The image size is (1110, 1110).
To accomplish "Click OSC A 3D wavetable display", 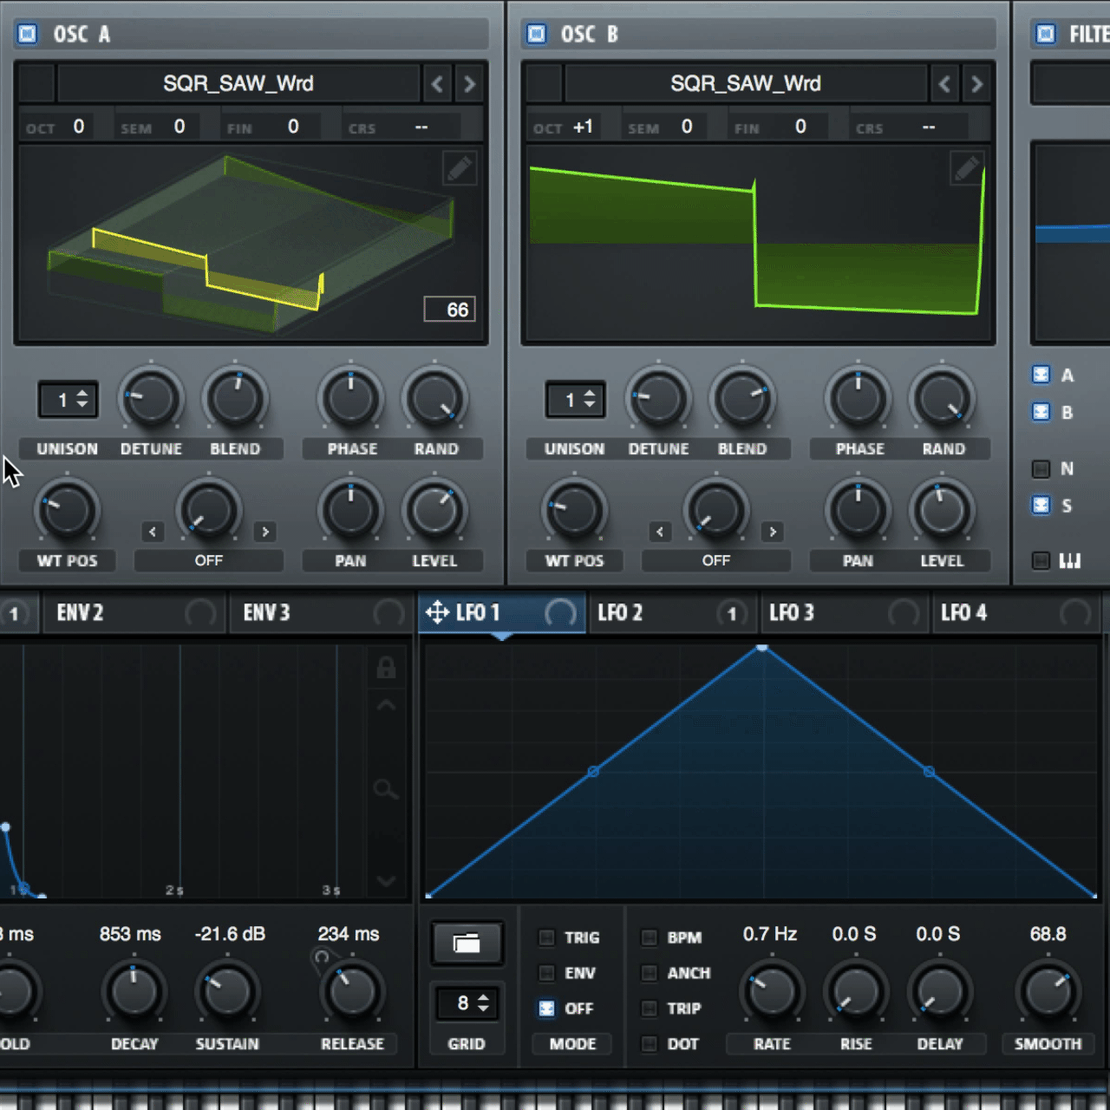I will 251,245.
